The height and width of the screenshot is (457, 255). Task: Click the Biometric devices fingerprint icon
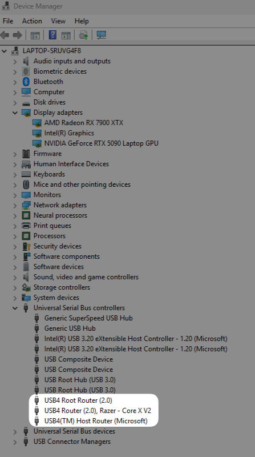pyautogui.click(x=26, y=71)
